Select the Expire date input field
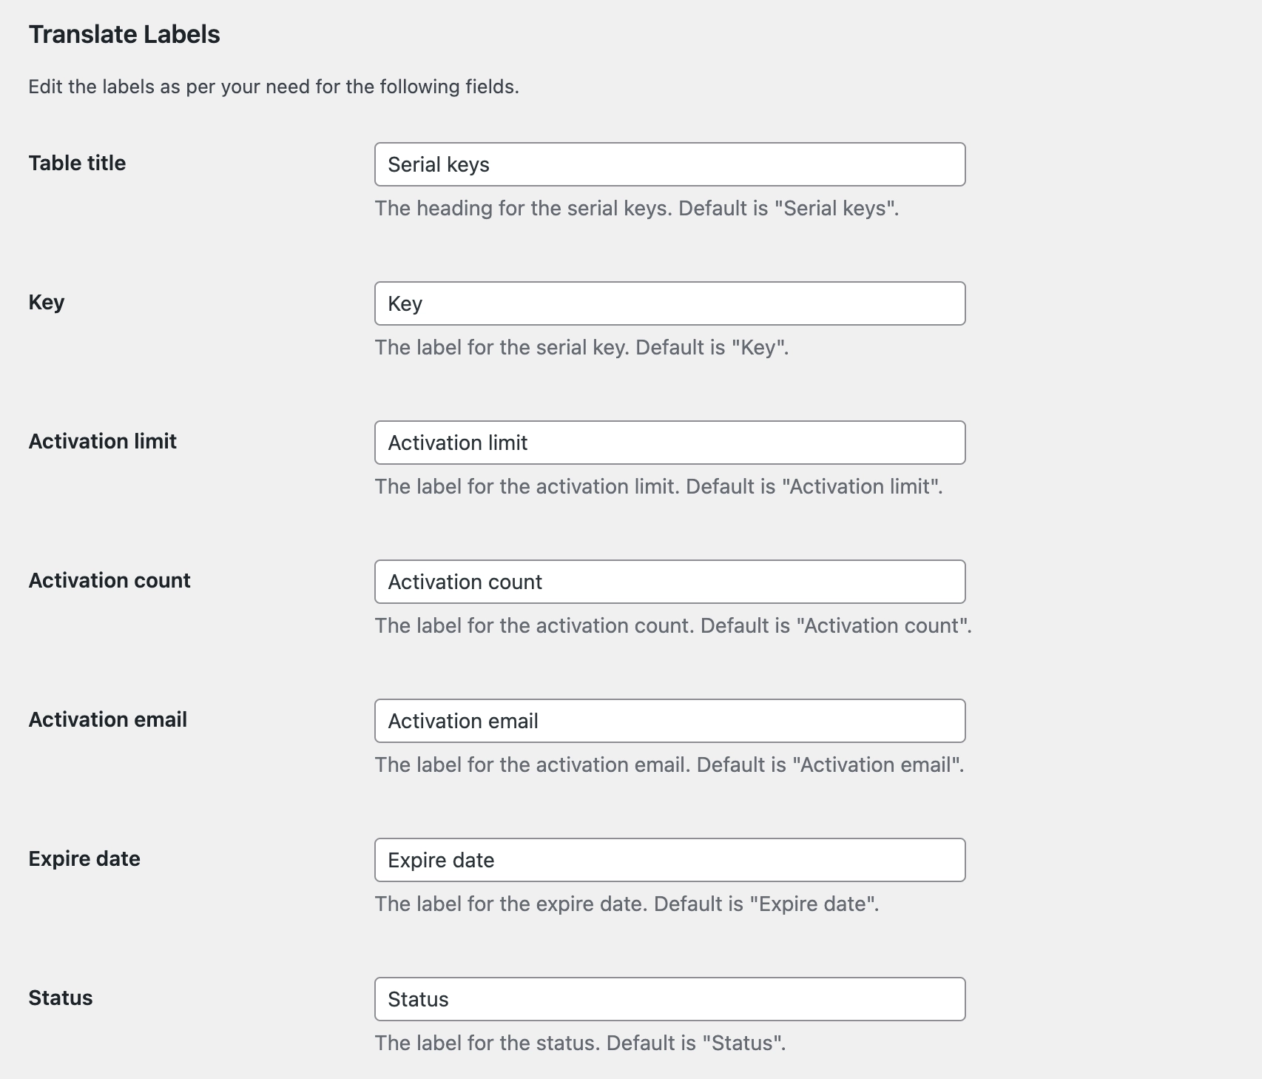 coord(669,860)
